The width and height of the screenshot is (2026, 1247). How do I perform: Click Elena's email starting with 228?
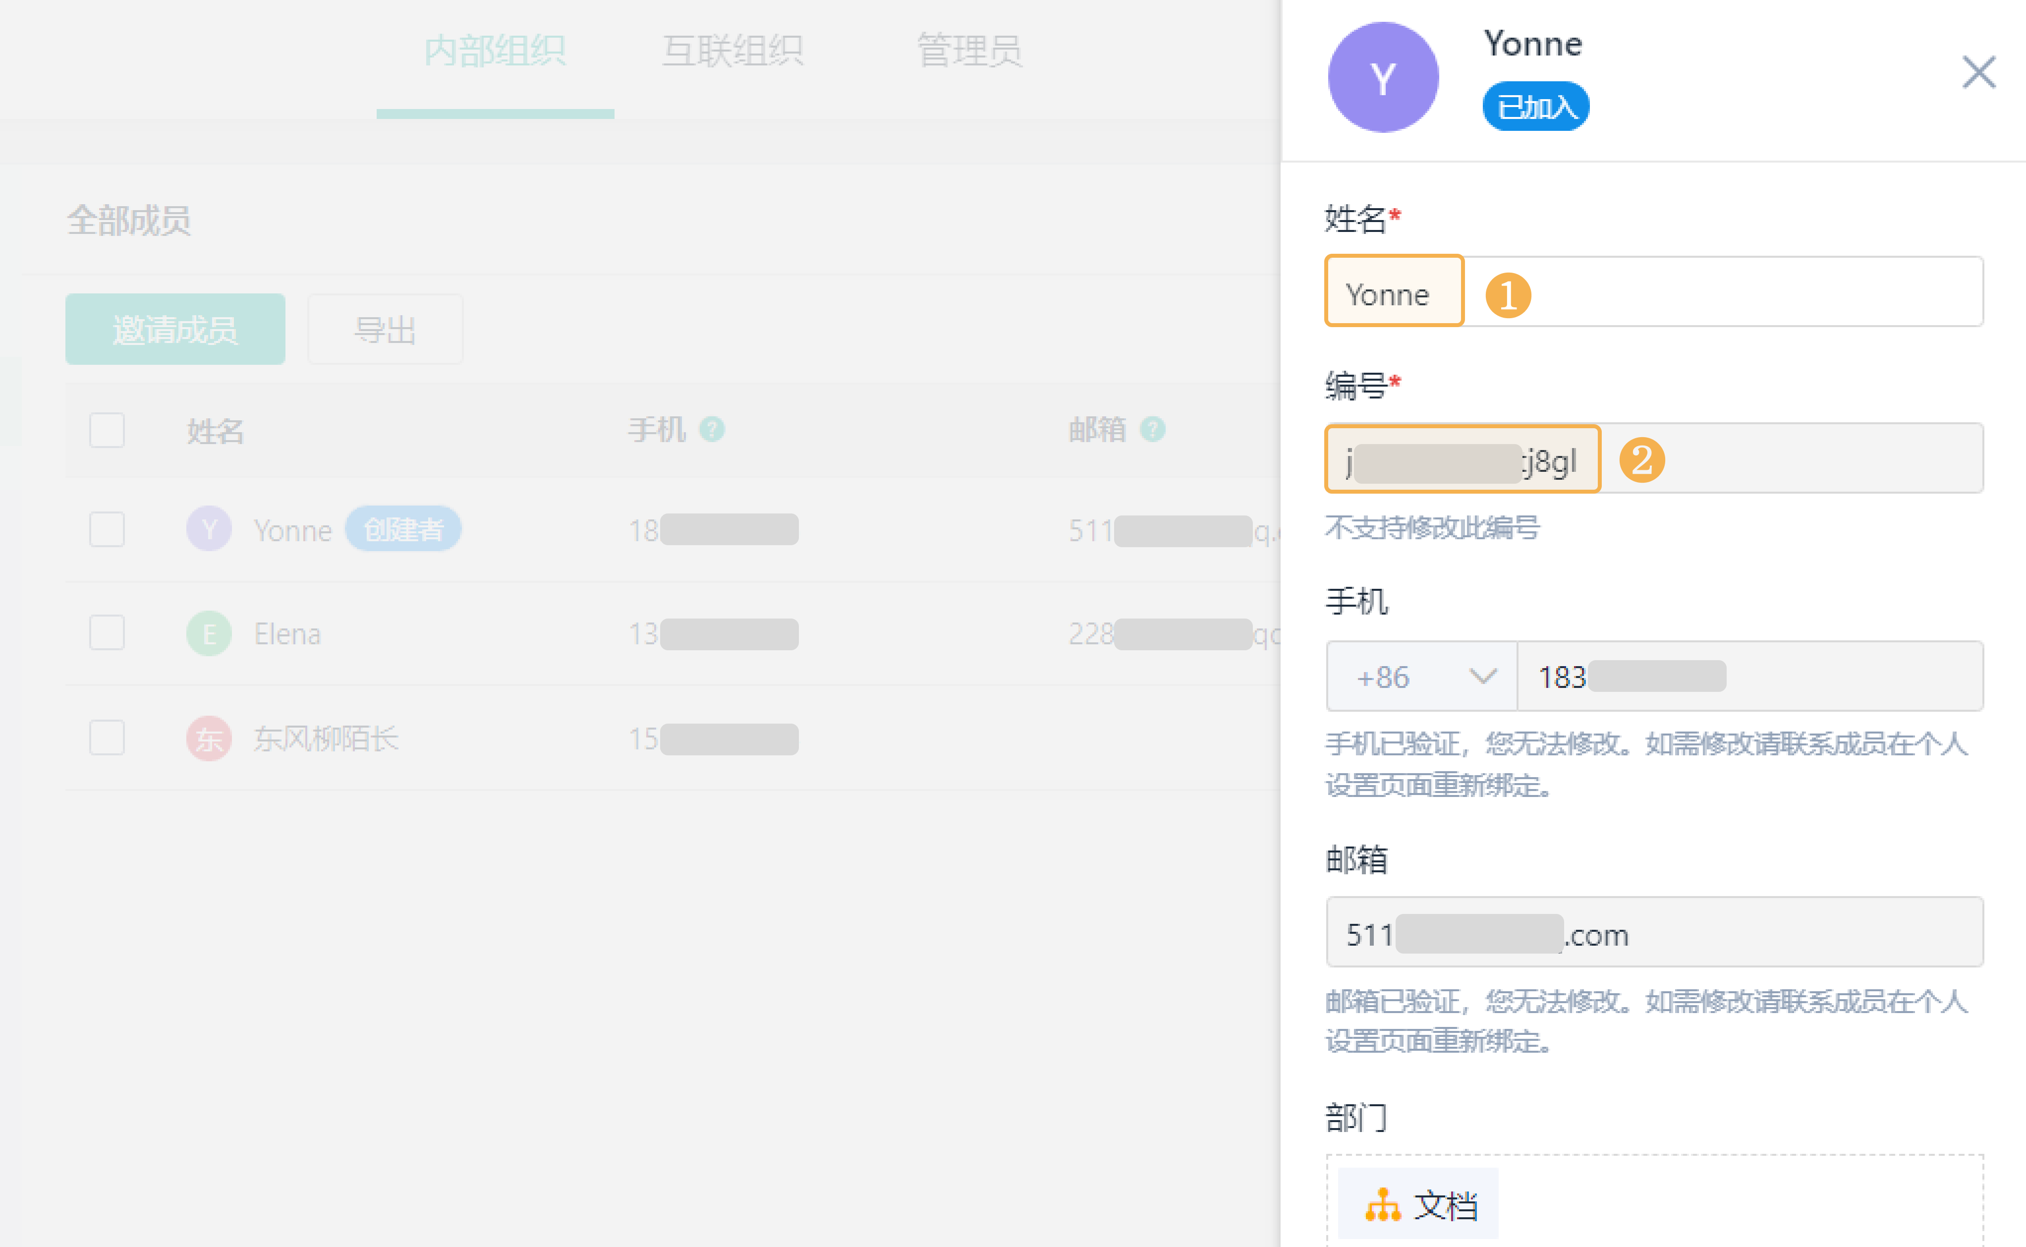[1174, 633]
